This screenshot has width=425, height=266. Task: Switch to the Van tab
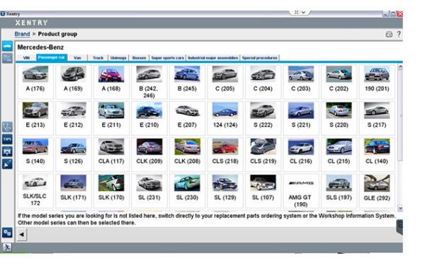coord(77,58)
